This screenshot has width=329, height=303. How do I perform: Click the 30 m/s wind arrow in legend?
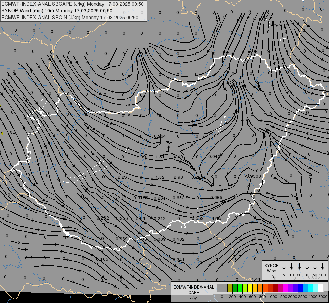coord(307,266)
